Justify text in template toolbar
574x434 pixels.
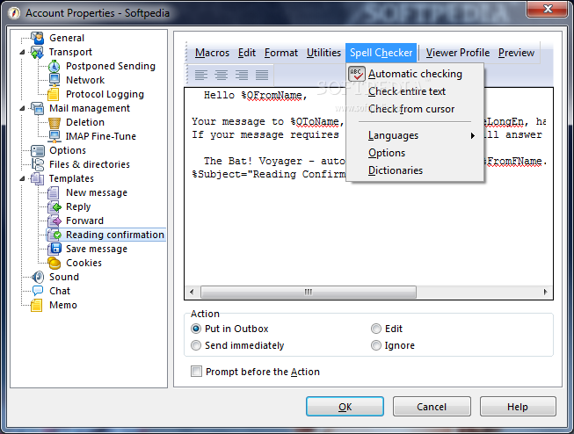[x=262, y=75]
